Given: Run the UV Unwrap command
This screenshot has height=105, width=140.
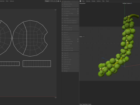Looking at the screenshot, I should (x=69, y=11).
